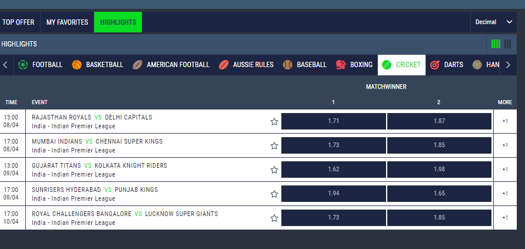Show next sports with right arrow
Viewport: 525px width, 249px height.
(508, 65)
